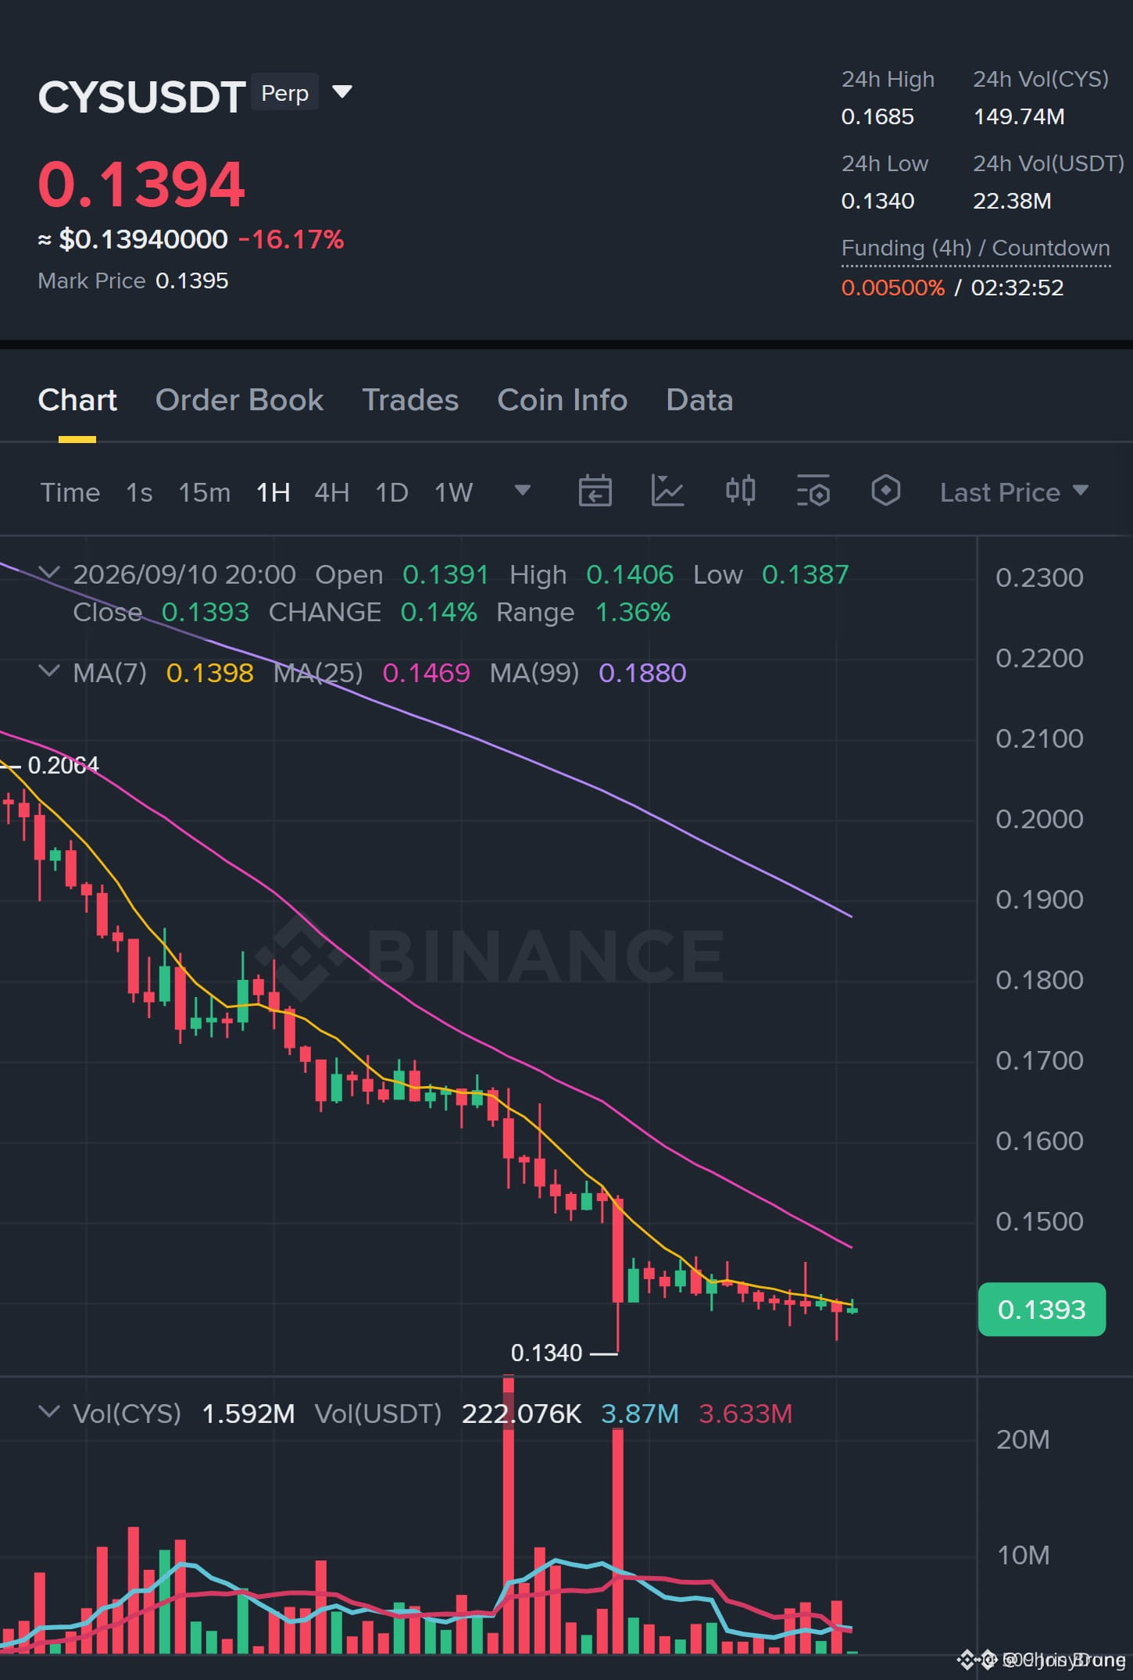Click the Perp contract type badge
Viewport: 1133px width, 1680px height.
click(284, 93)
